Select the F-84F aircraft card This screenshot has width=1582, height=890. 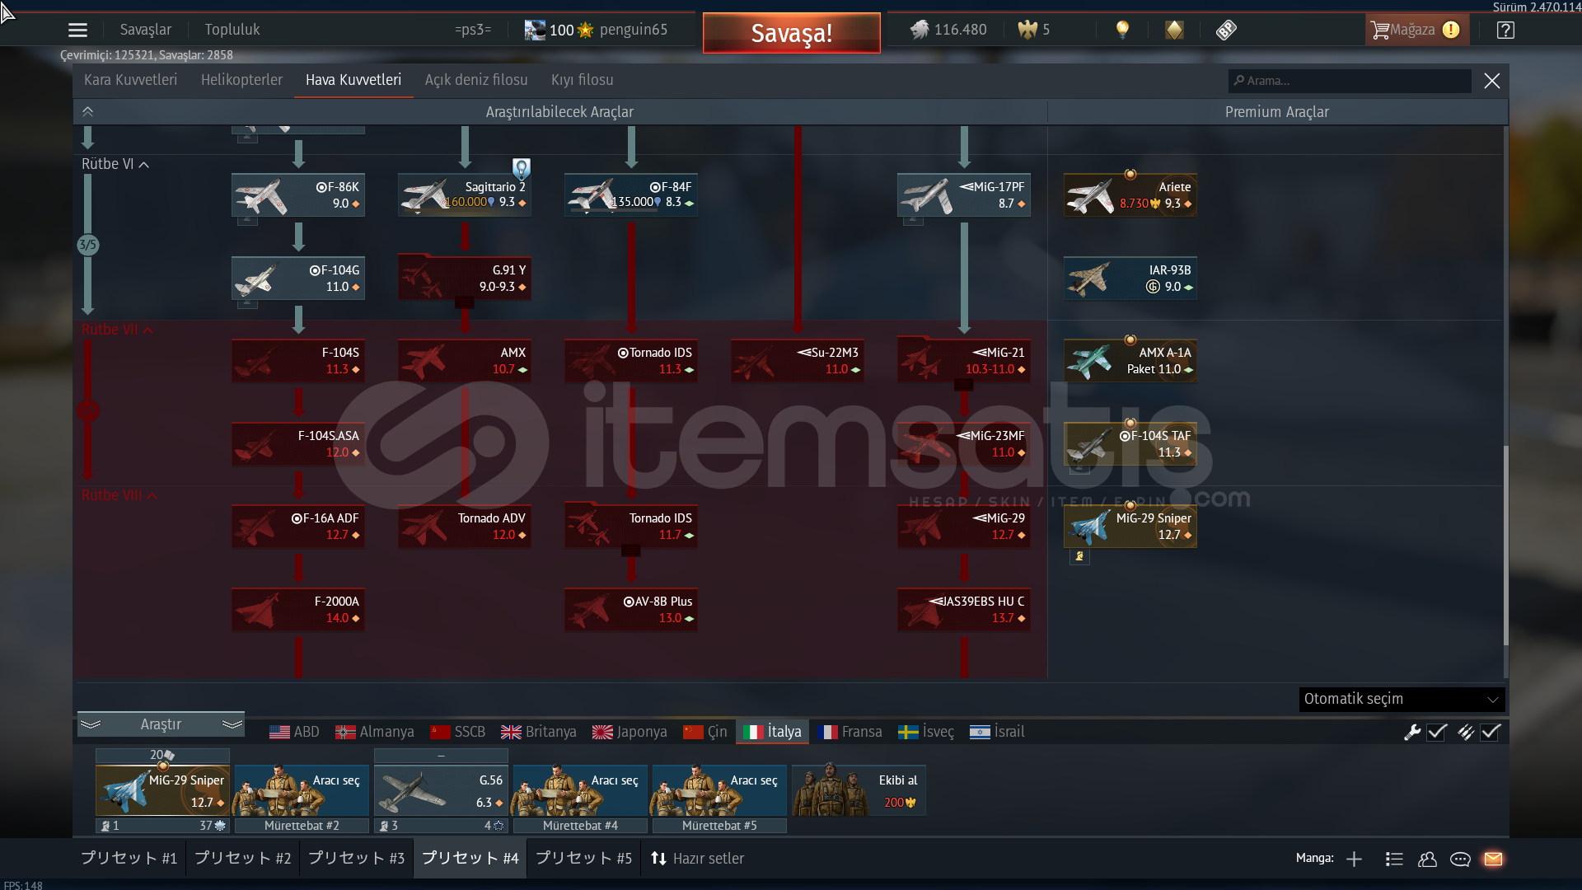click(631, 195)
